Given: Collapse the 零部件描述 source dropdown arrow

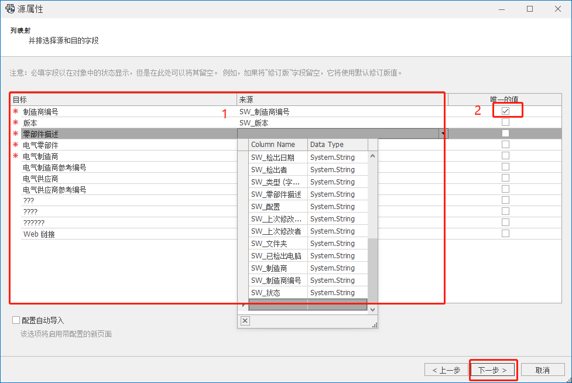Looking at the screenshot, I should coord(443,134).
